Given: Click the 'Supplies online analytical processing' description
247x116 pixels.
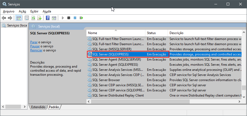Looking at the screenshot, I should 205,69.
